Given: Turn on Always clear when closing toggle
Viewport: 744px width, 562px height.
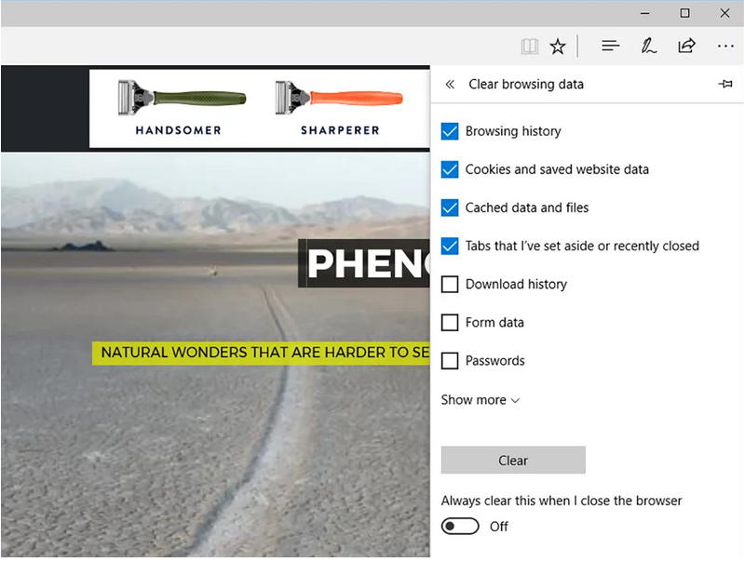Looking at the screenshot, I should (x=460, y=527).
